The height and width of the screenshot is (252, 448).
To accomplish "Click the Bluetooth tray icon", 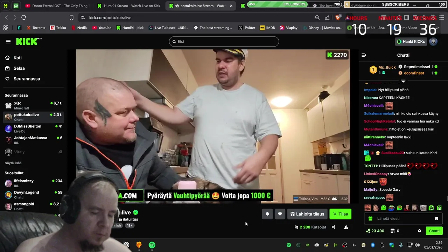I will 373,245.
